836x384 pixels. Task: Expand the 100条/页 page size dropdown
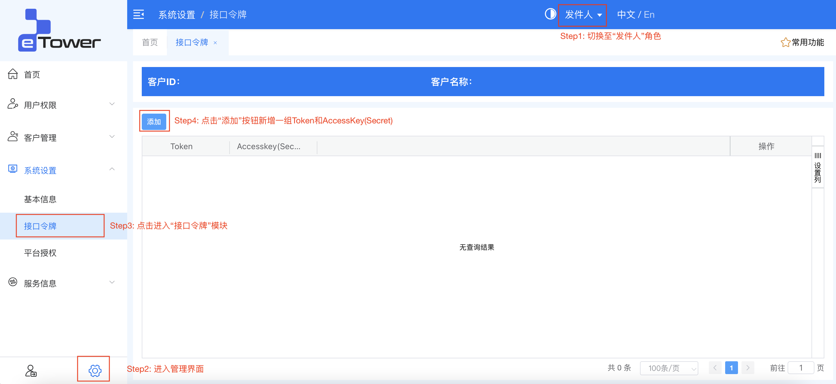[669, 368]
